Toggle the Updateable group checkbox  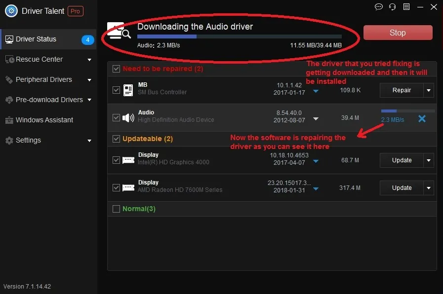[116, 139]
